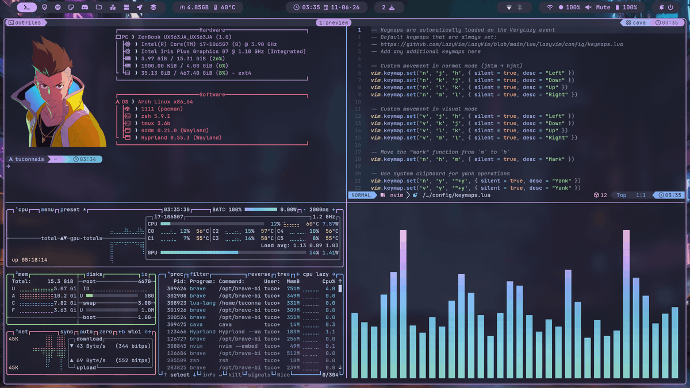Click the battery 100% indicator
This screenshot has width=690, height=388.
pos(626,7)
